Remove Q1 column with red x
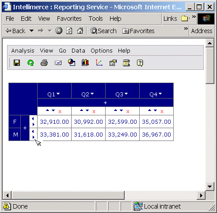This screenshot has height=213, width=217. pos(60,111)
